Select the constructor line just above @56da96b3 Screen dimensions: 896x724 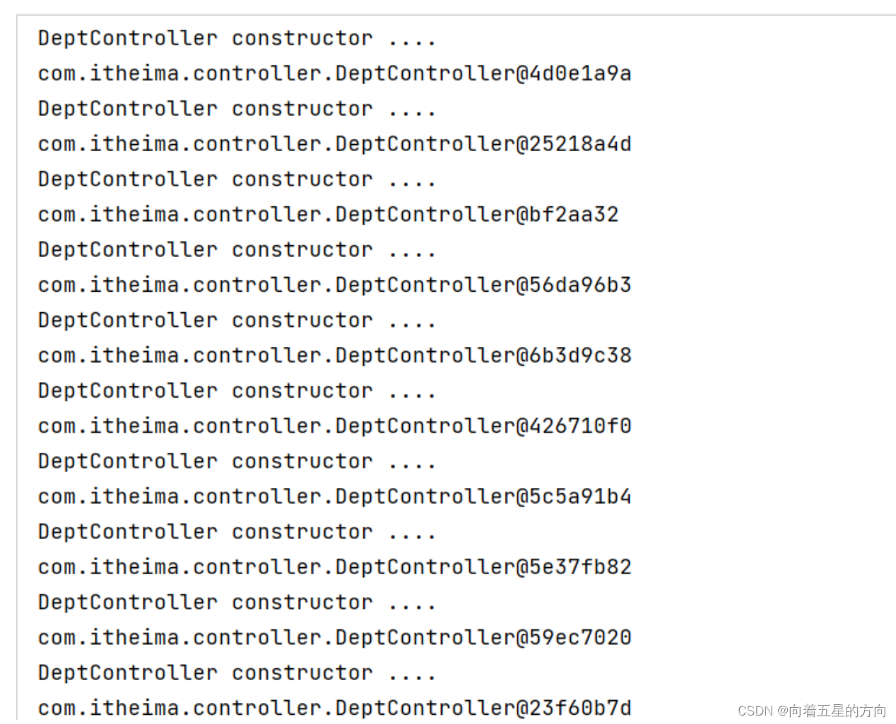tap(237, 250)
